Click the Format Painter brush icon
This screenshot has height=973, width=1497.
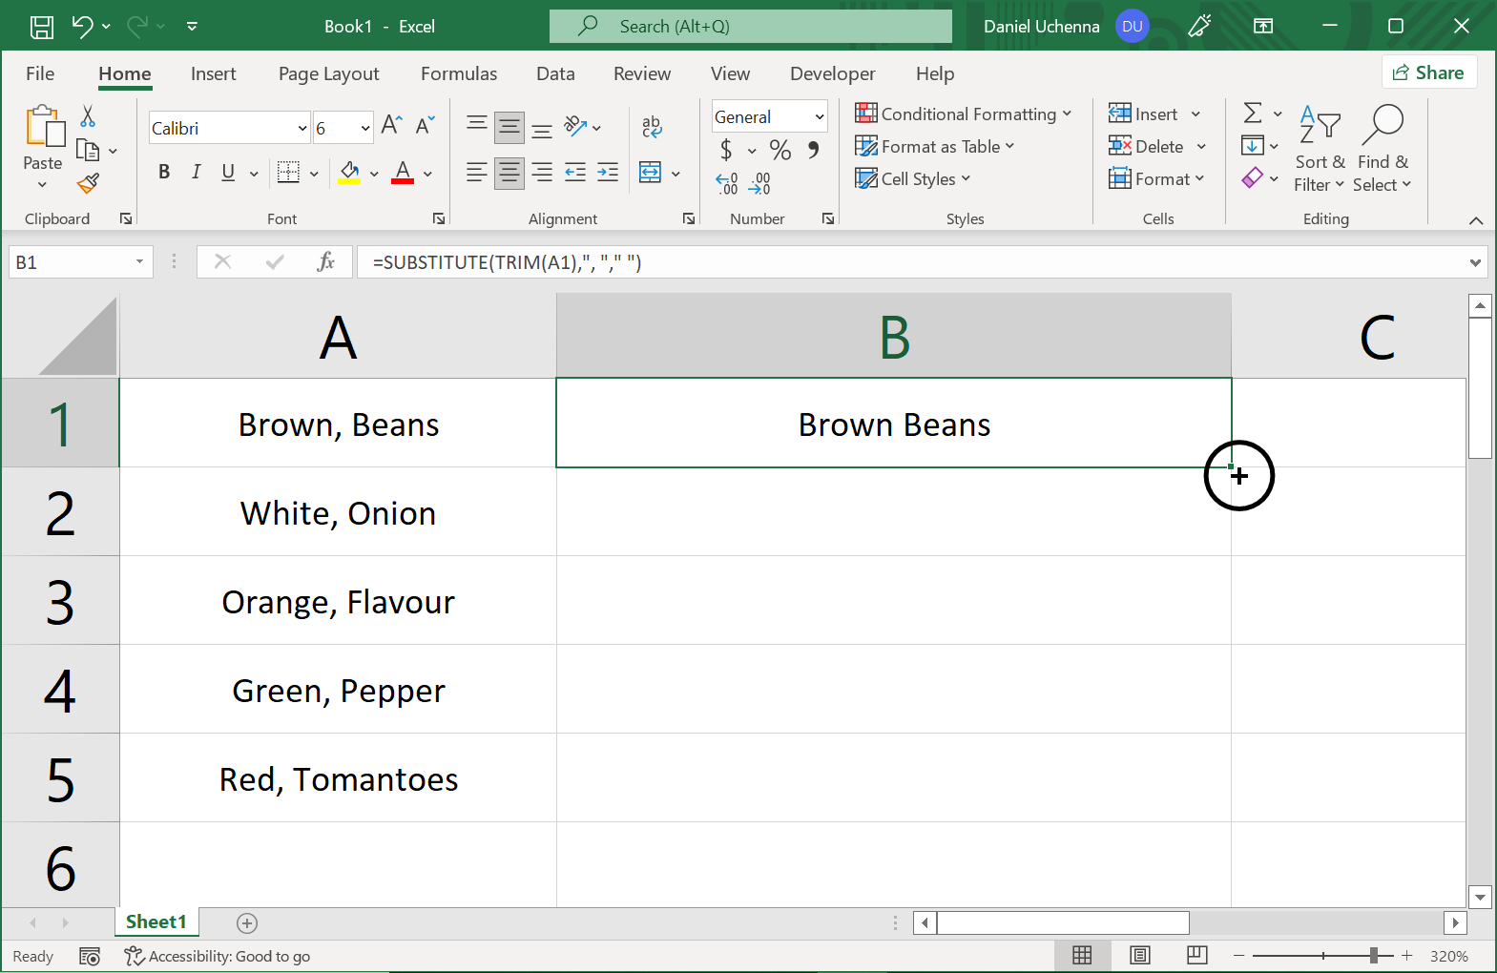tap(88, 183)
